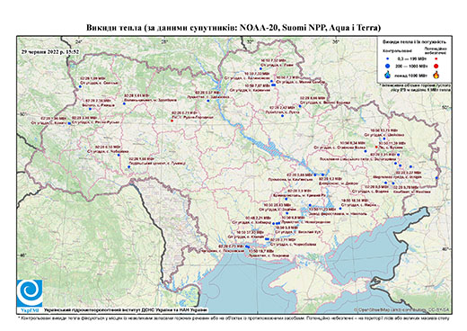The width and height of the screenshot is (467, 331).
Task: Click the footnote below the map frame
Action: (234, 318)
